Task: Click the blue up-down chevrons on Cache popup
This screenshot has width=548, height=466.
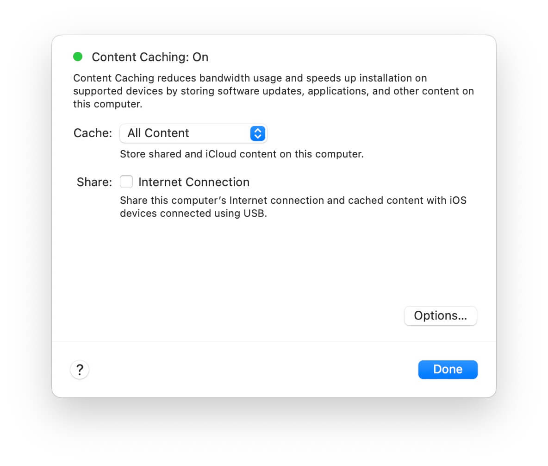Action: click(258, 133)
